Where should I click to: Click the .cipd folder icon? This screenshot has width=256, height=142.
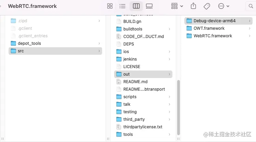(13, 21)
